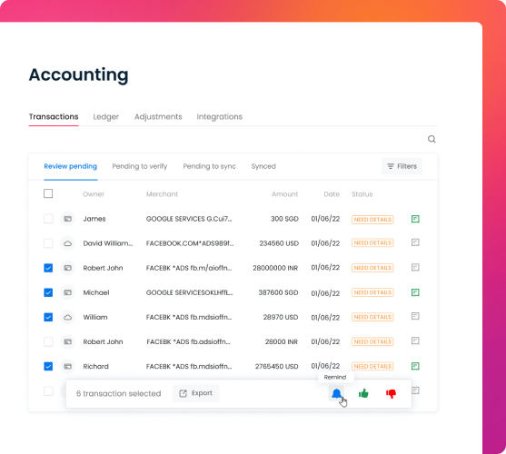Click the Amount column header
Viewport: 506px width, 454px height.
284,194
